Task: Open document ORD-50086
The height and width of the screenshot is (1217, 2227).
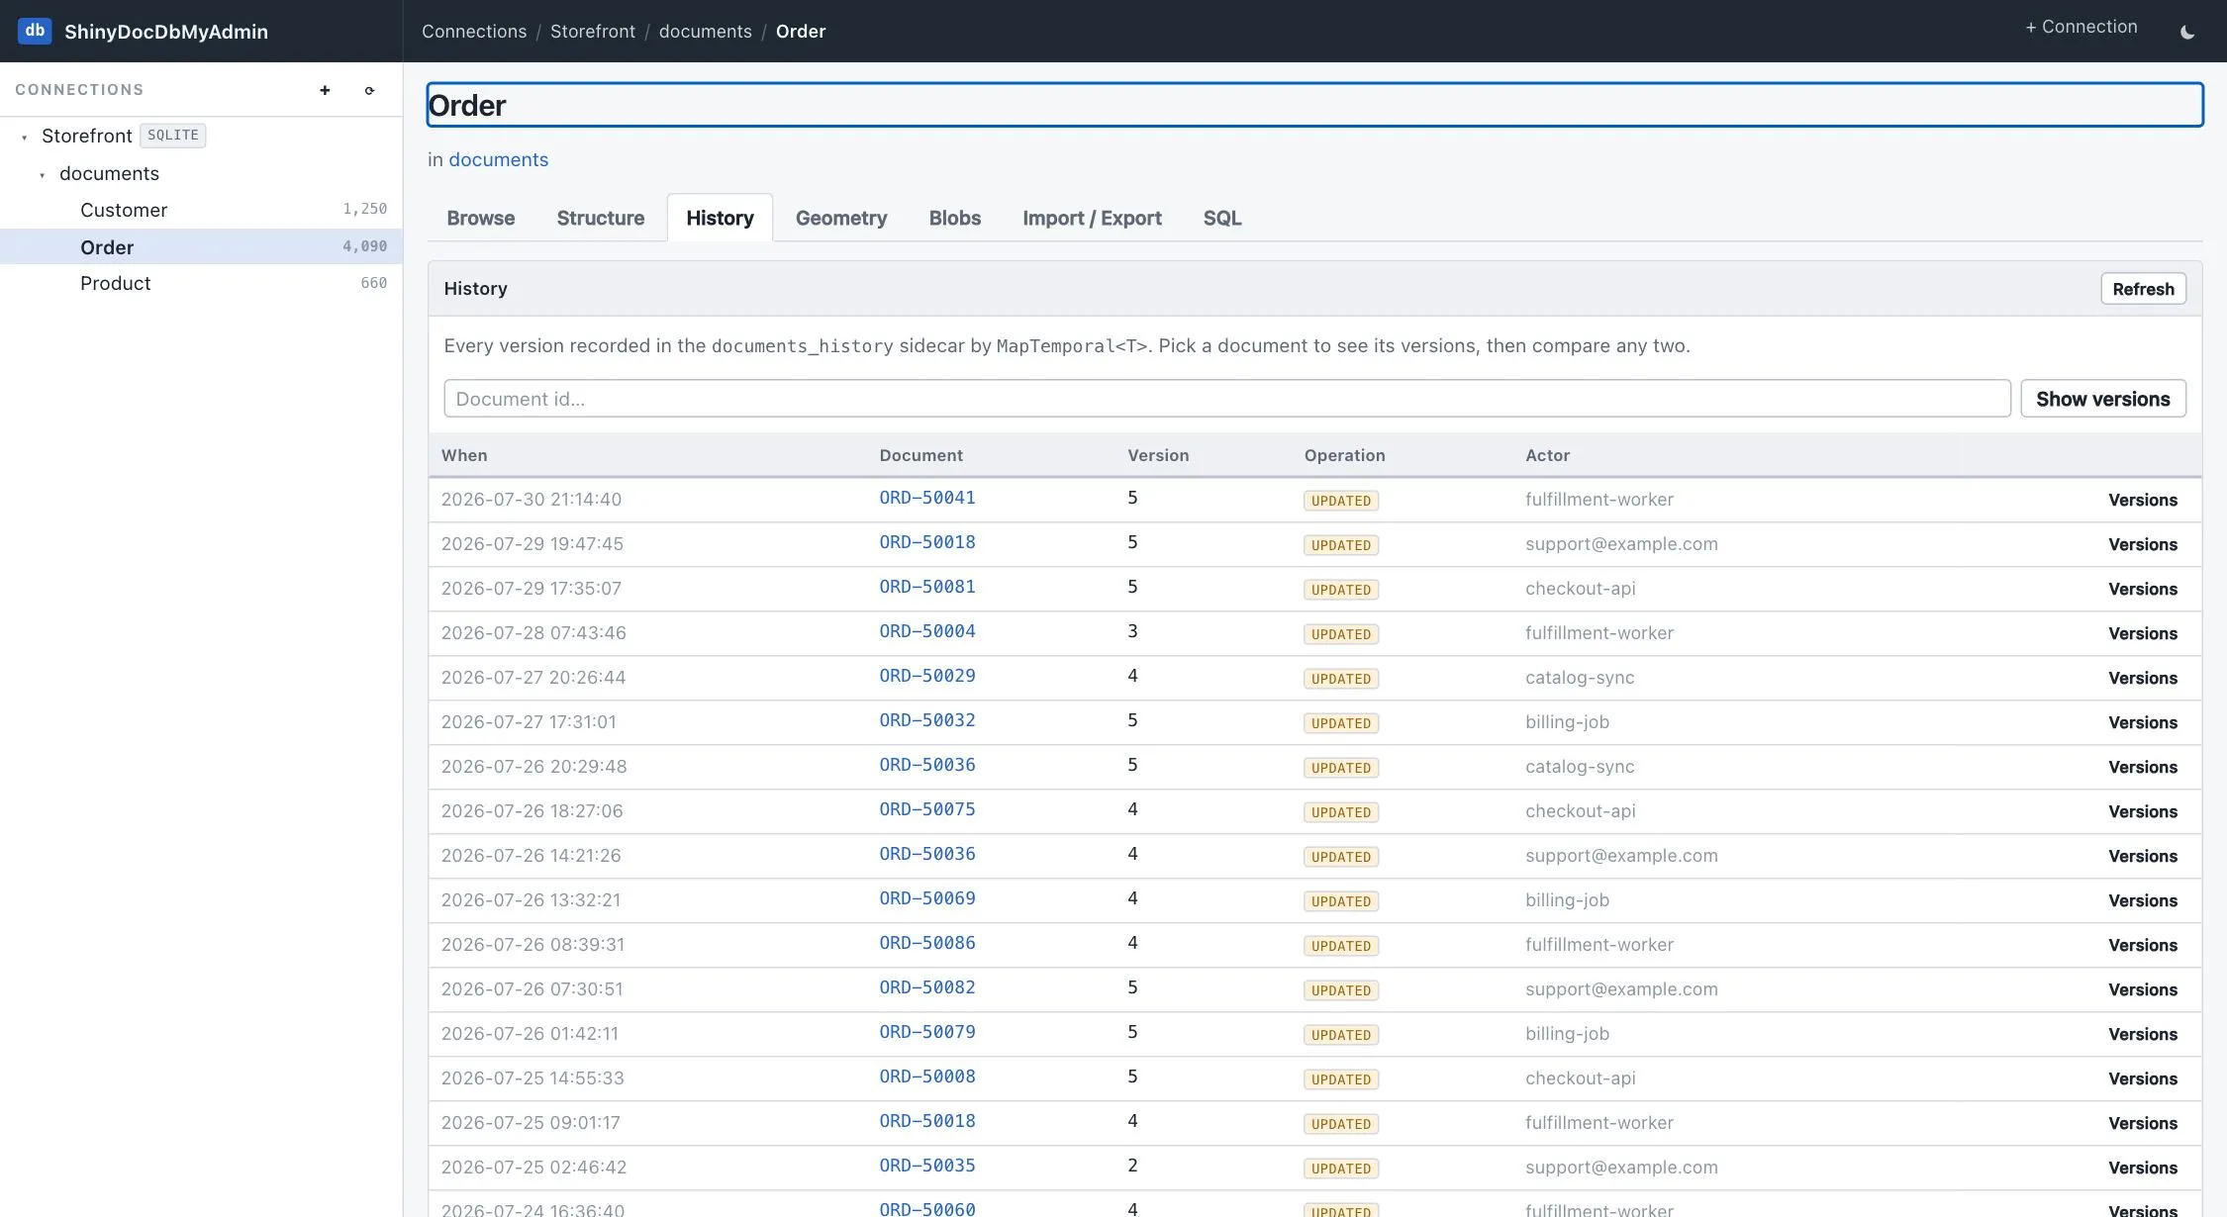Action: click(x=927, y=943)
